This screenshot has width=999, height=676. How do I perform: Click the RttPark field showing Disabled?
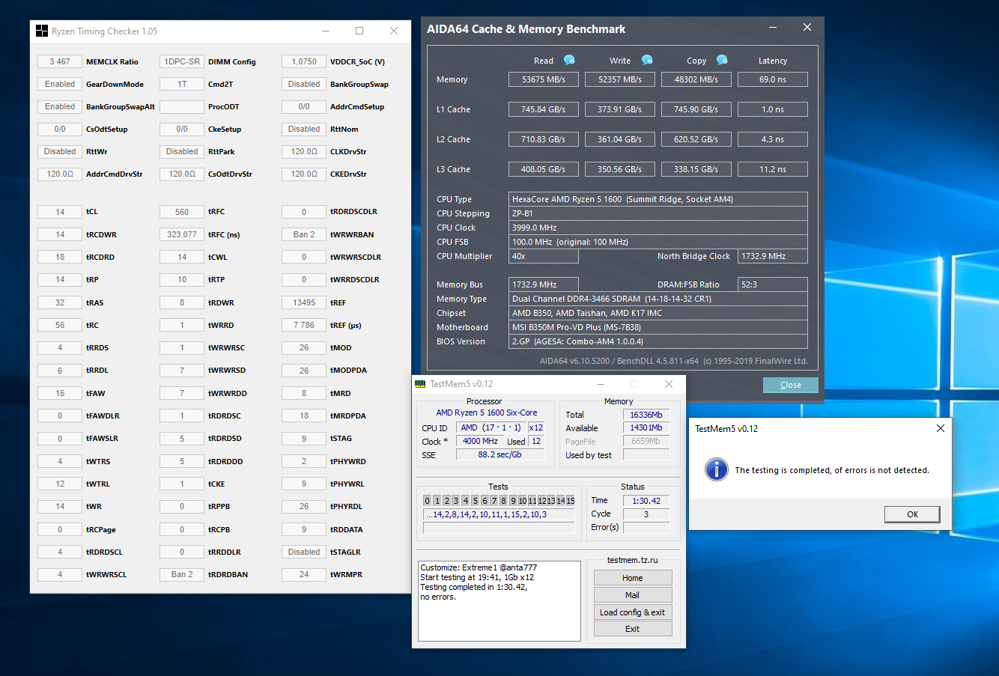tap(182, 151)
